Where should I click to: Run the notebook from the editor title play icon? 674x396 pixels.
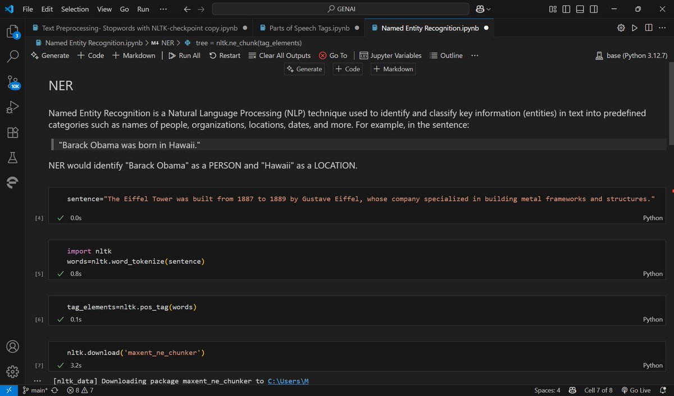[x=635, y=28]
